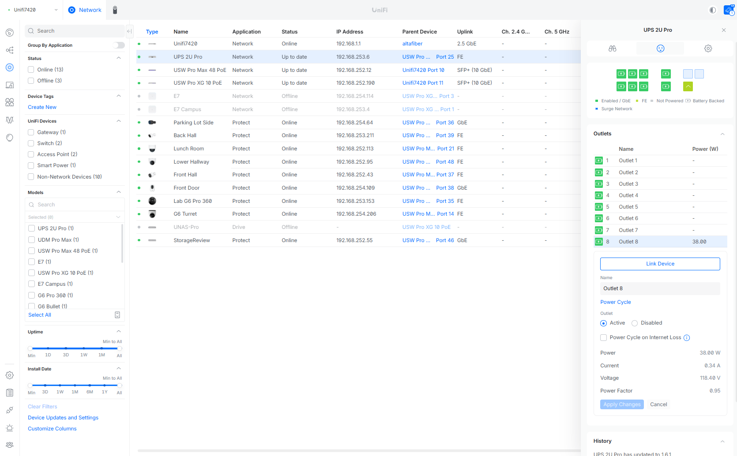Open the Protect camera app icon in the top bar
737x456 pixels.
click(115, 10)
